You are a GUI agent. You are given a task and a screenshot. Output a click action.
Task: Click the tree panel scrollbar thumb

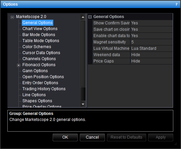point(83,54)
